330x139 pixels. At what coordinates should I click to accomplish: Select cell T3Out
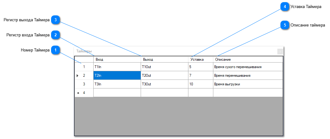pyautogui.click(x=164, y=84)
